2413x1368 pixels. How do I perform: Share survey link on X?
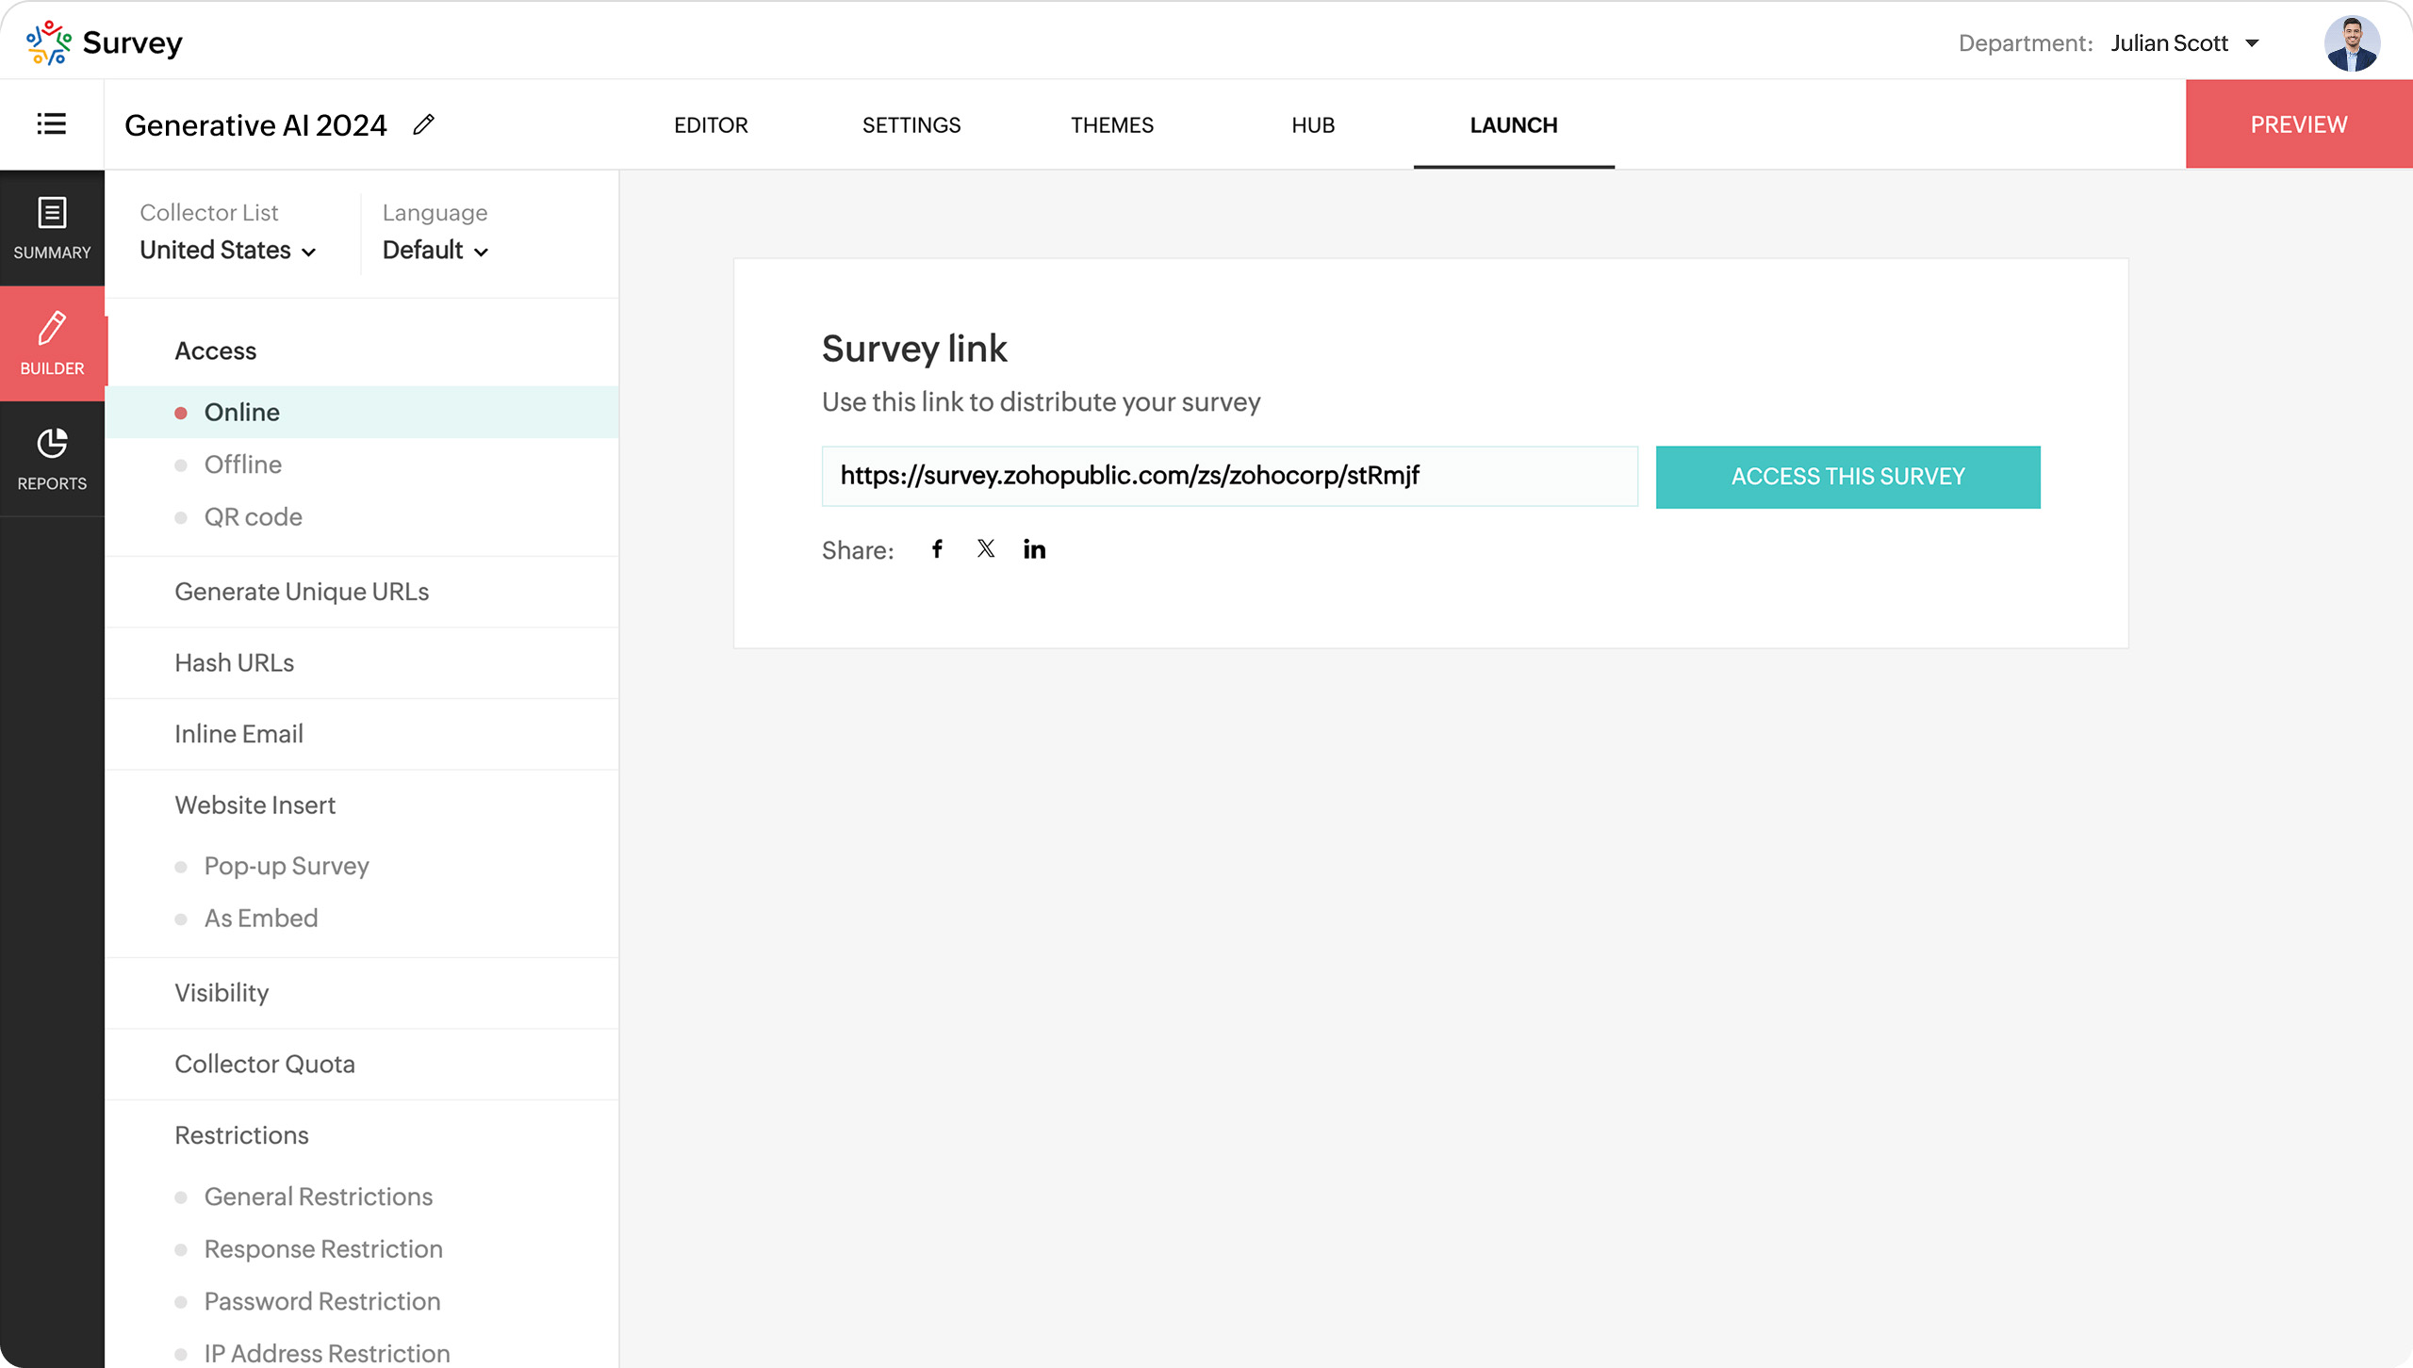pyautogui.click(x=986, y=549)
